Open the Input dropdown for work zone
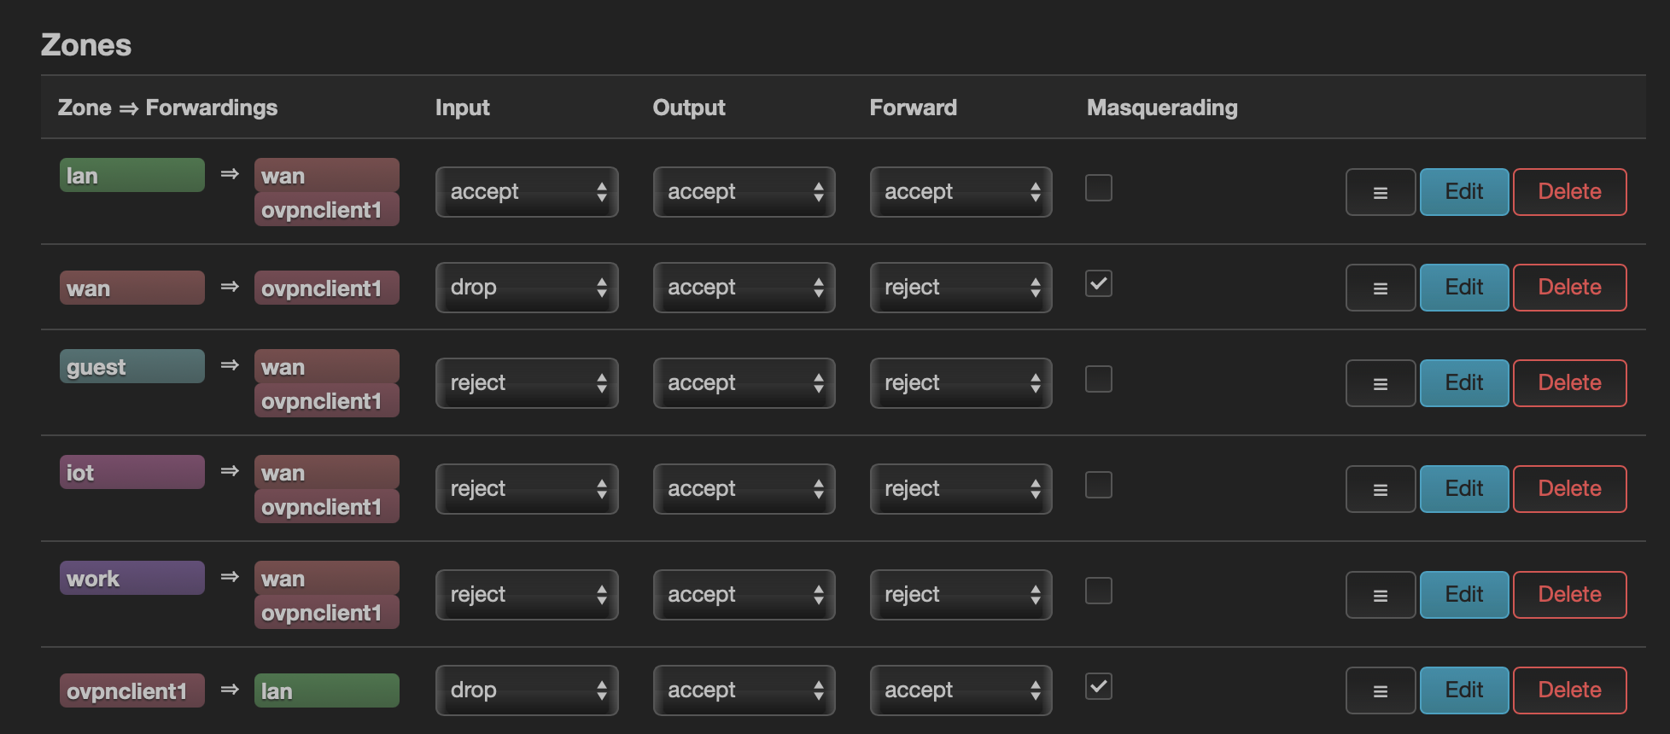The image size is (1670, 734). (526, 595)
